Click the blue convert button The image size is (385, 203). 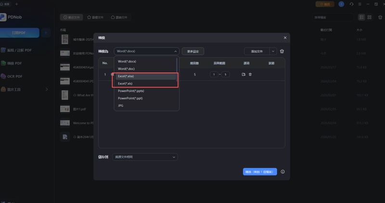pyautogui.click(x=260, y=172)
